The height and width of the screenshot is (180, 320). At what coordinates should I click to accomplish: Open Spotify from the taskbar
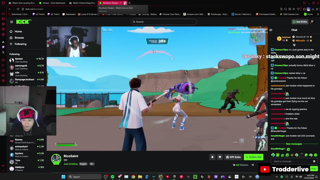(112, 177)
